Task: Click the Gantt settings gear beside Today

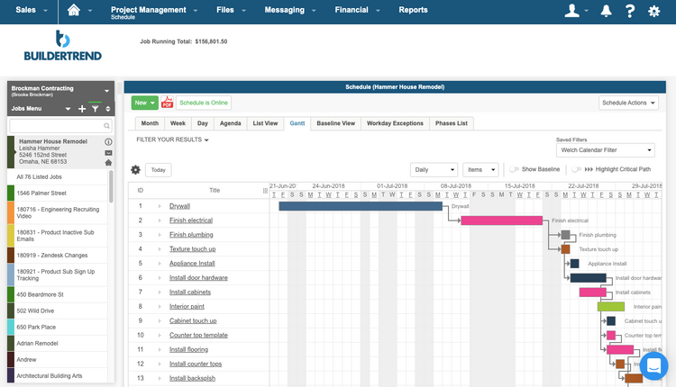Action: click(136, 170)
